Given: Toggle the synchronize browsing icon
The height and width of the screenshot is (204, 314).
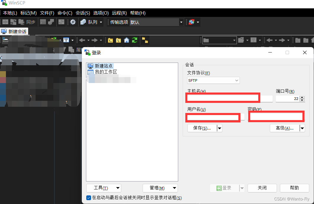Looking at the screenshot, I should [x=61, y=22].
